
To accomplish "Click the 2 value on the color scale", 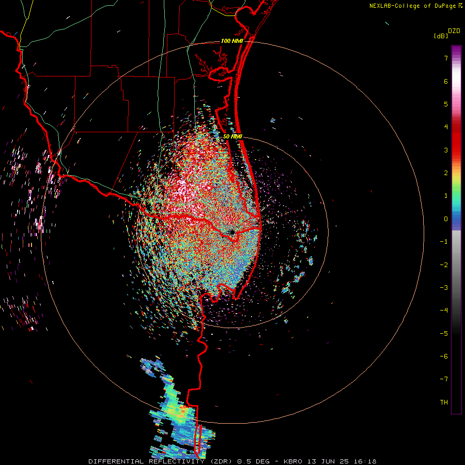I will coord(446,173).
